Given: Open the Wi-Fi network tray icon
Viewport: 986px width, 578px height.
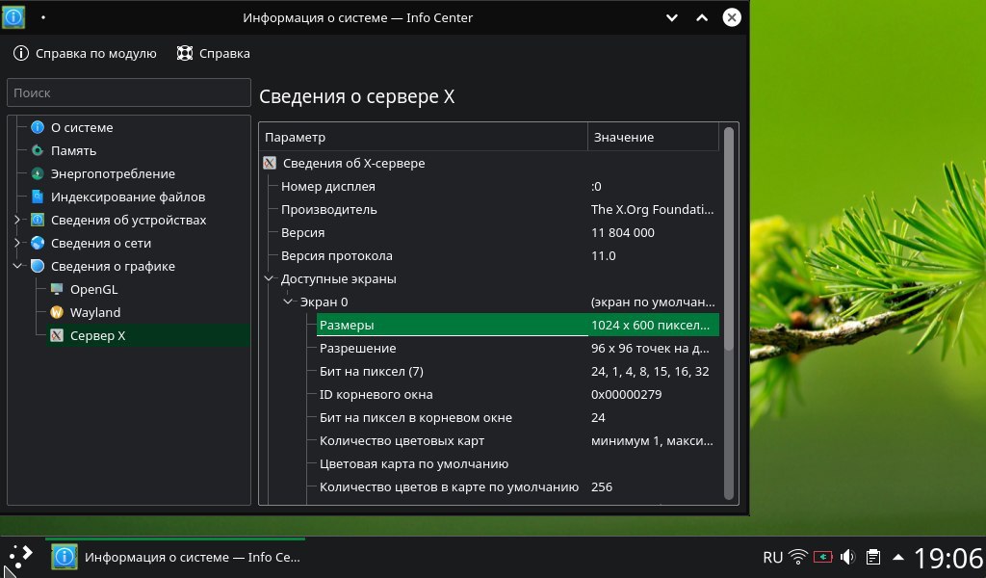Looking at the screenshot, I should click(798, 557).
